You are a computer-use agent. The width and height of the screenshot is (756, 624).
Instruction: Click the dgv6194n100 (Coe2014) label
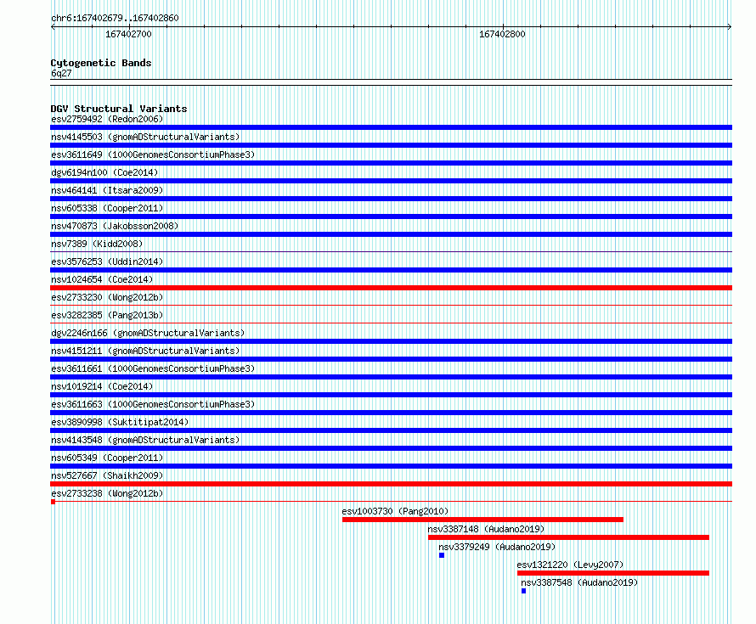point(104,172)
